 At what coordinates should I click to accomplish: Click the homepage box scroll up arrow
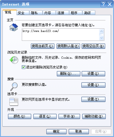pos(101,31)
